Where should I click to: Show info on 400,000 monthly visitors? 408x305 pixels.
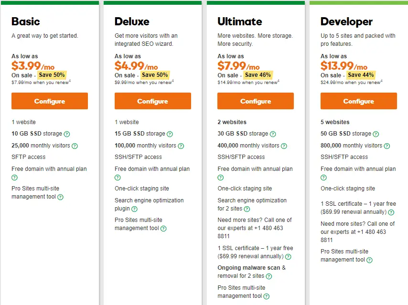284,146
